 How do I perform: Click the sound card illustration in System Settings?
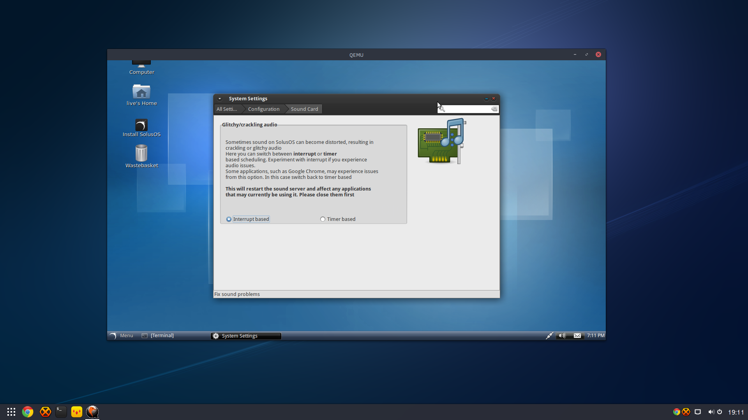coord(442,141)
